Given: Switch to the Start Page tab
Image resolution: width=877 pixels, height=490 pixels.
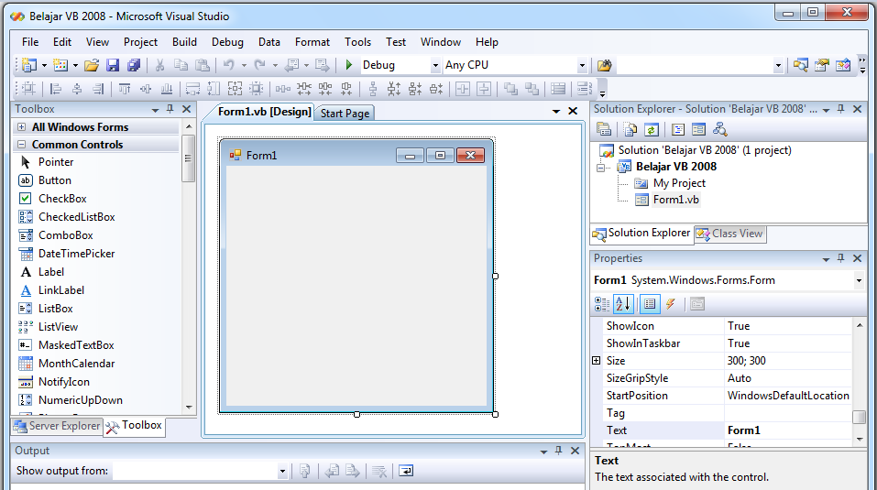Looking at the screenshot, I should click(x=345, y=114).
